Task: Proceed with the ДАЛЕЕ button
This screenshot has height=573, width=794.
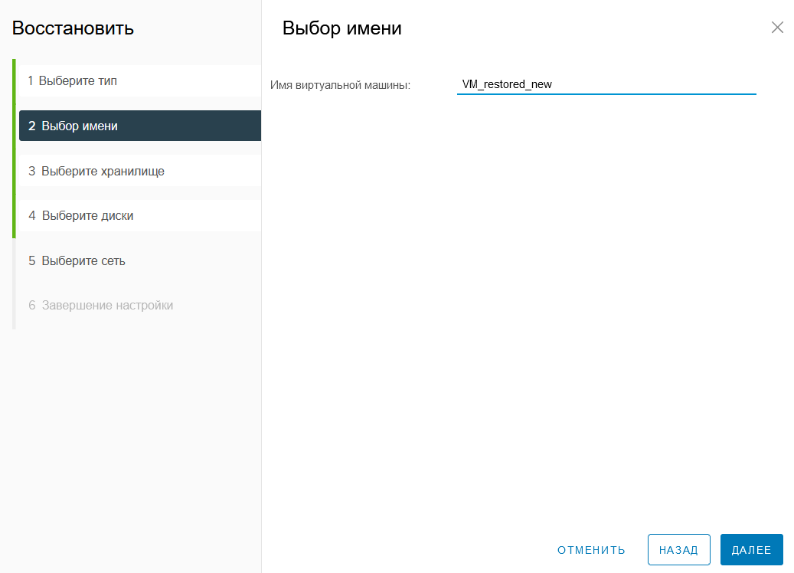Action: click(x=751, y=550)
